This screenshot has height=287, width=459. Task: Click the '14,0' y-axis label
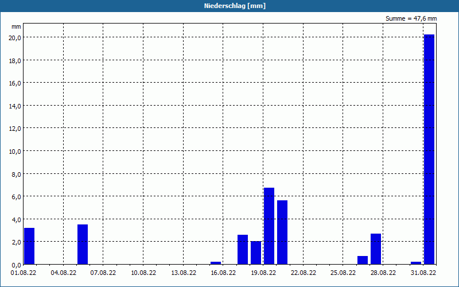click(x=15, y=106)
